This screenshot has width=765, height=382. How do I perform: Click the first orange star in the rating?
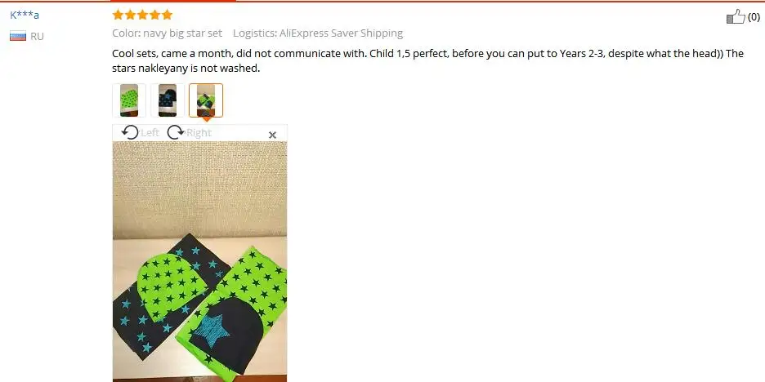click(118, 15)
